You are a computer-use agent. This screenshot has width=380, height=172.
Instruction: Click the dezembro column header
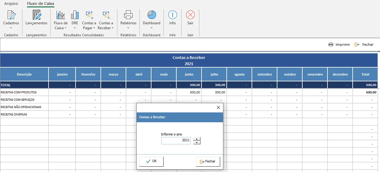(340, 74)
